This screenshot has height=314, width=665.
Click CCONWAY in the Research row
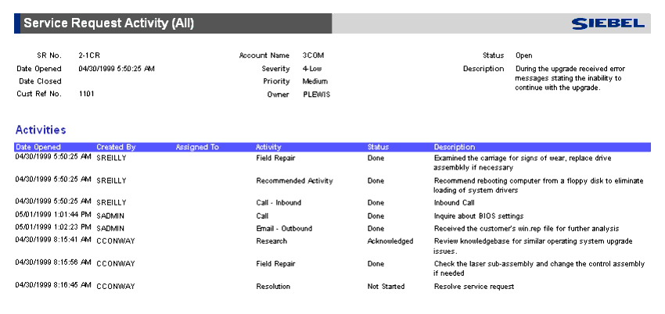(115, 241)
